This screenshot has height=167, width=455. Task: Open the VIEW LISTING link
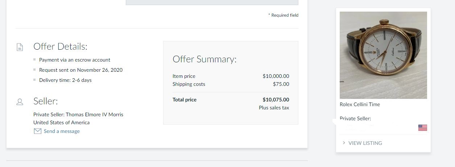pos(365,143)
